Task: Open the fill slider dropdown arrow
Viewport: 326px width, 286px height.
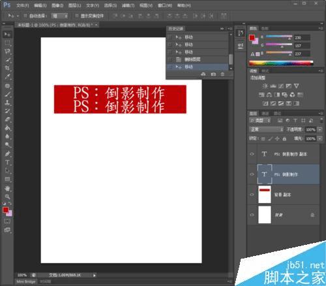Action: click(x=319, y=138)
